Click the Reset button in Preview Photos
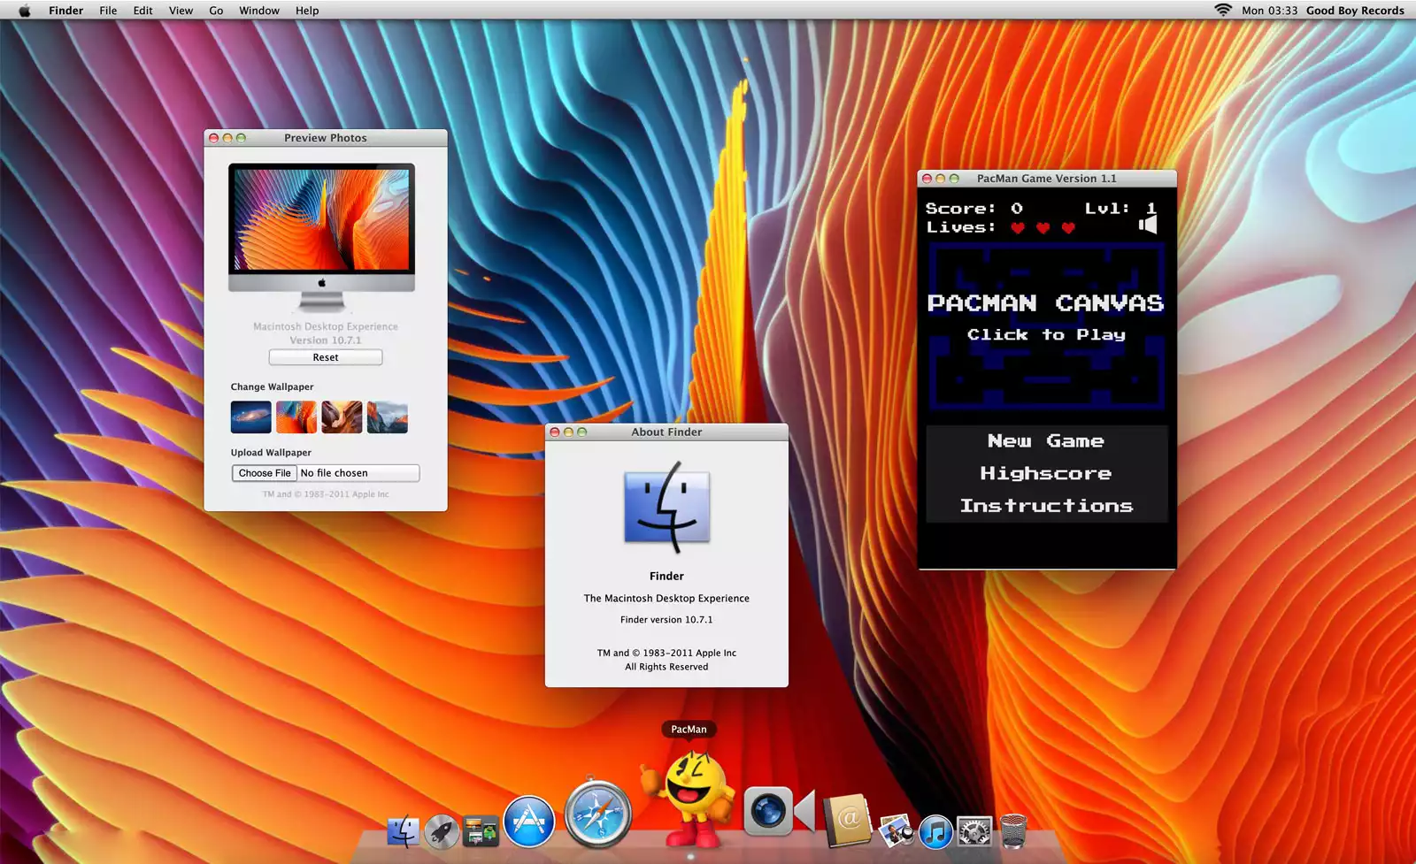Image resolution: width=1416 pixels, height=864 pixels. click(326, 357)
